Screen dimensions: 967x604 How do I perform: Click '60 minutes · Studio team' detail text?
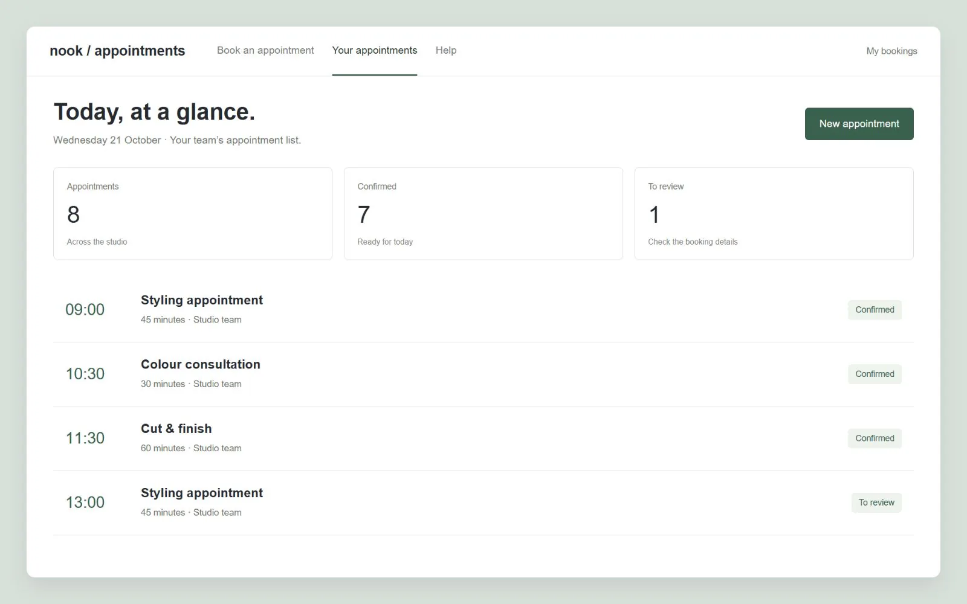191,448
